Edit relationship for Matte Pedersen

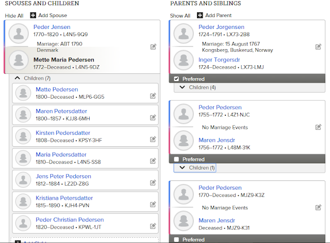click(x=153, y=96)
